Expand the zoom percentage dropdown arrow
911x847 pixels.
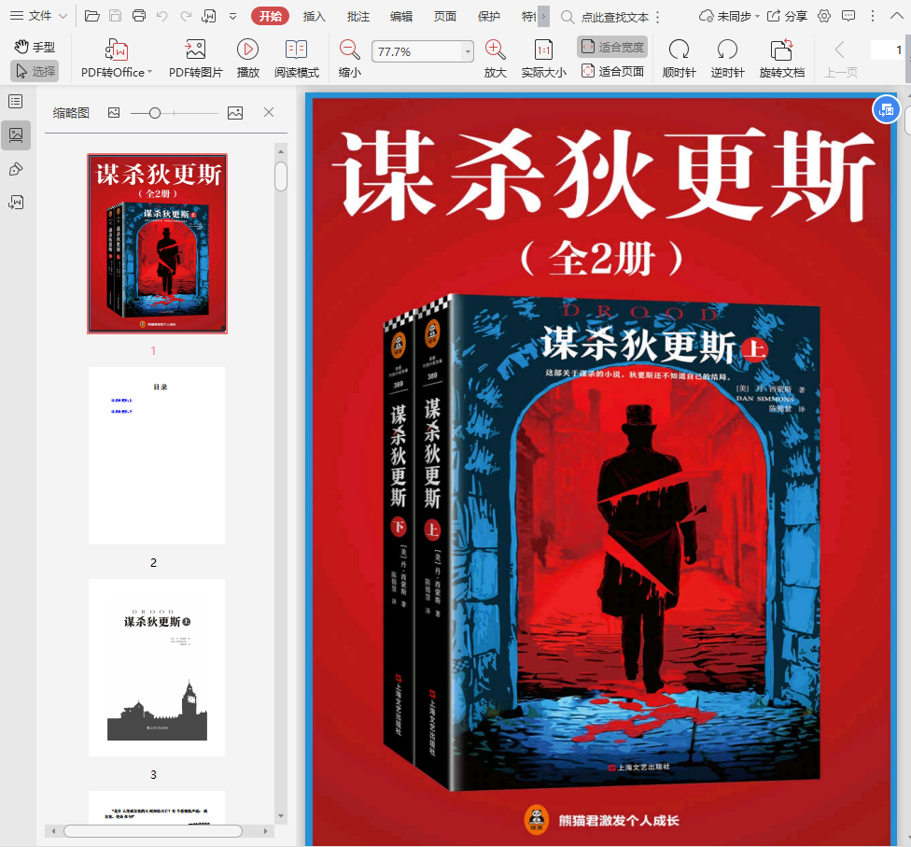coord(468,51)
